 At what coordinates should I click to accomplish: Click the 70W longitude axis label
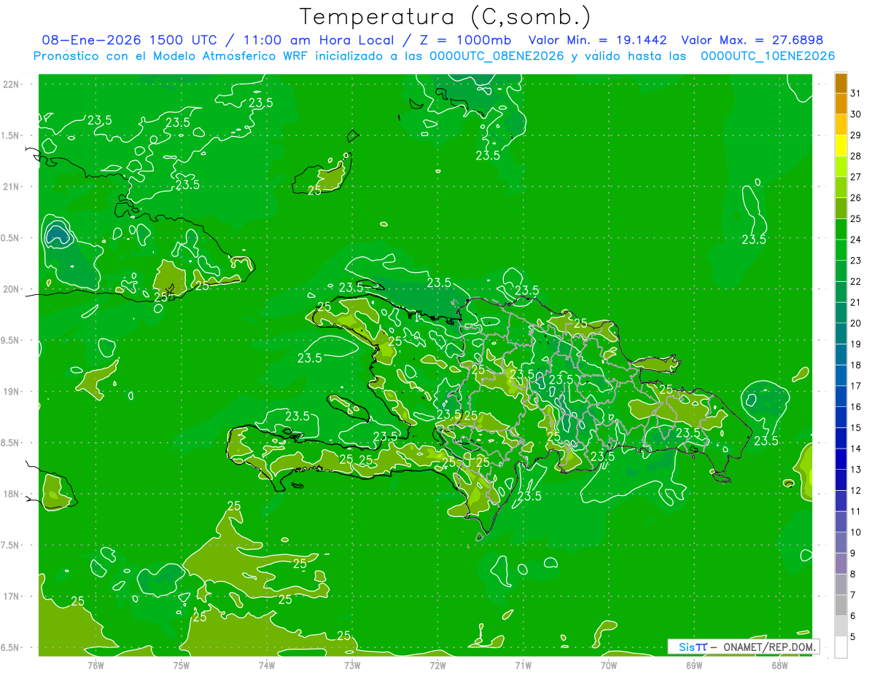point(609,665)
